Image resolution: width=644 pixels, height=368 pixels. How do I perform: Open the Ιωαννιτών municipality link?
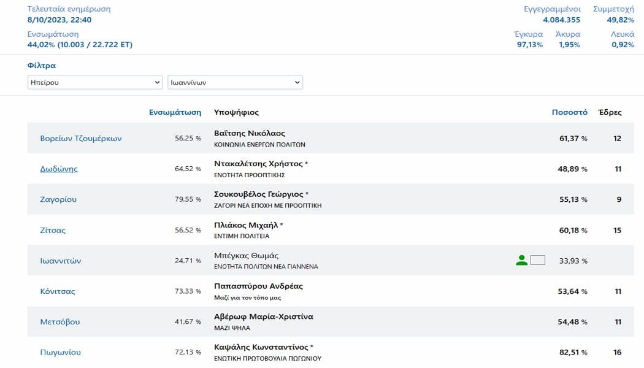[60, 261]
